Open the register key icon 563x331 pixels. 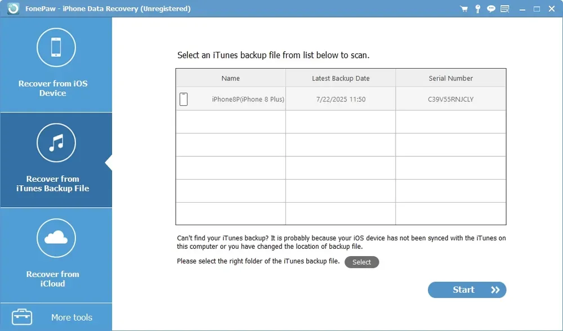coord(477,9)
